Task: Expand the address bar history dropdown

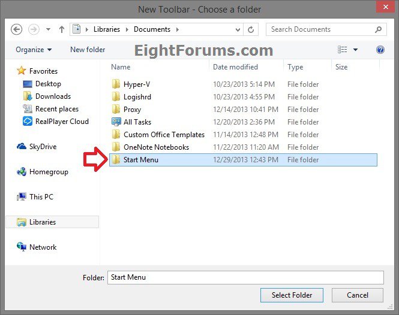Action: tap(239, 29)
